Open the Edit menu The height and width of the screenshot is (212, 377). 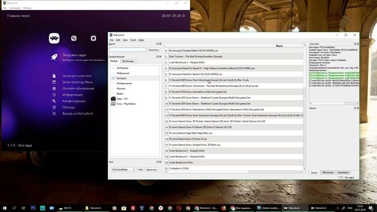(x=118, y=40)
